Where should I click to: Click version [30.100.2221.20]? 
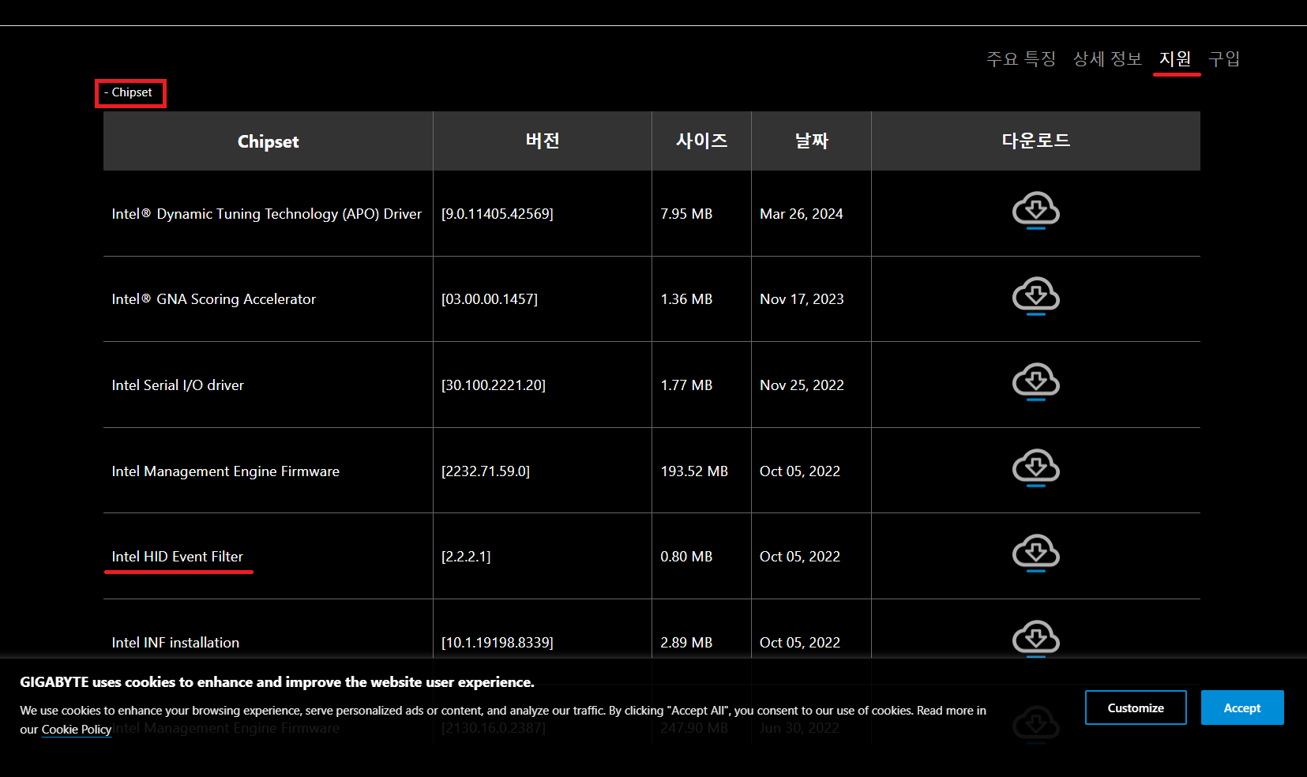pos(494,385)
